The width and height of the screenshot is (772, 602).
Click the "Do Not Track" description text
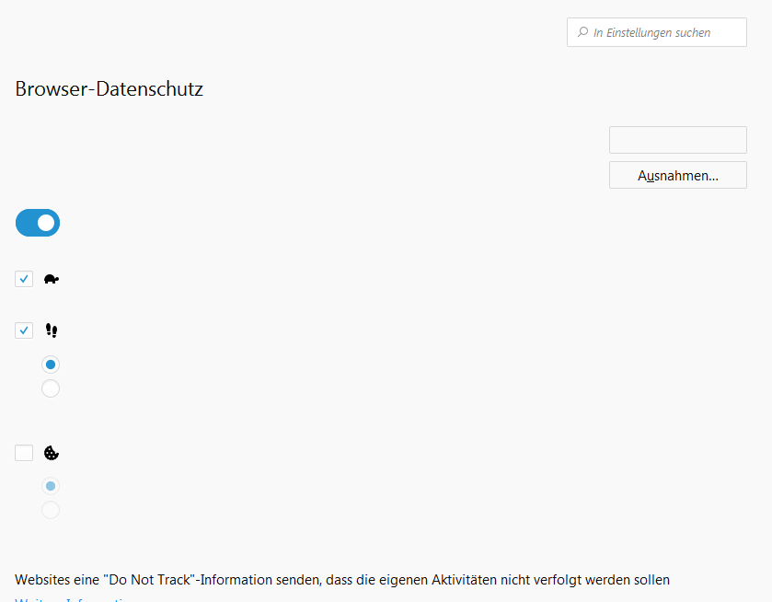click(342, 580)
